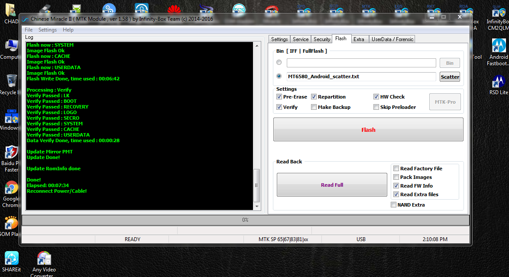
Task: Open the Help menu
Action: [x=68, y=30]
